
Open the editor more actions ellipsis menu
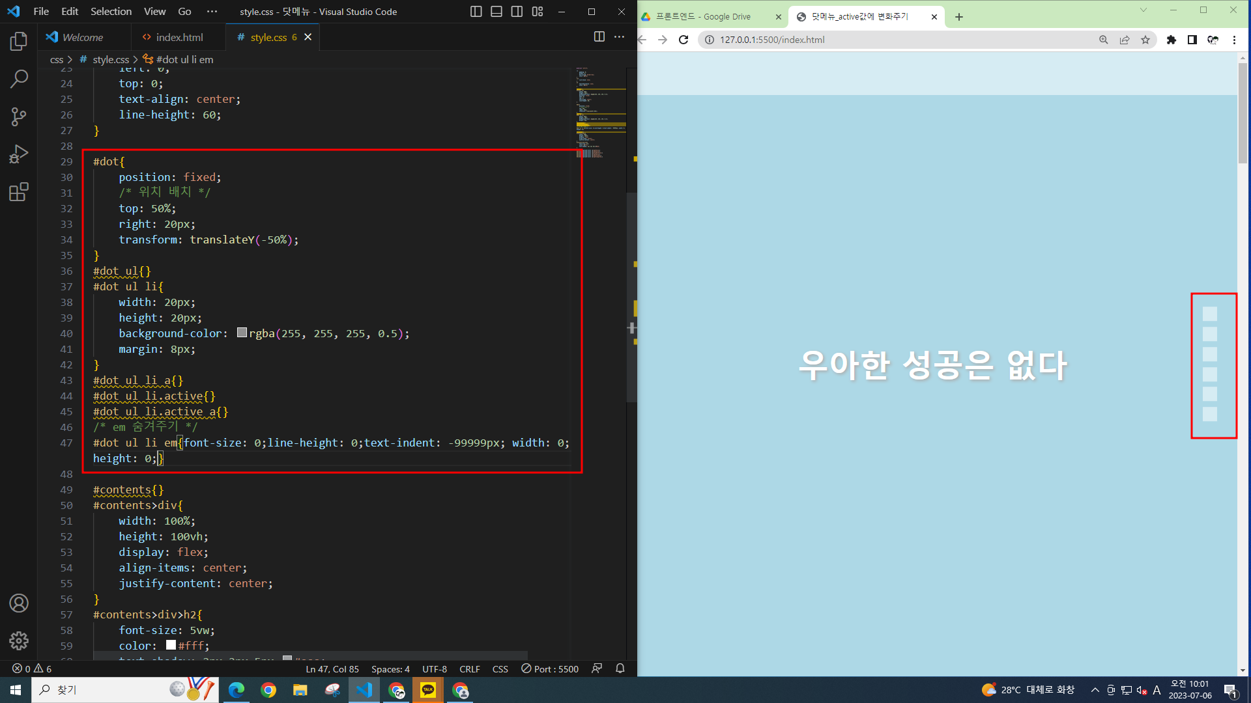pyautogui.click(x=619, y=37)
